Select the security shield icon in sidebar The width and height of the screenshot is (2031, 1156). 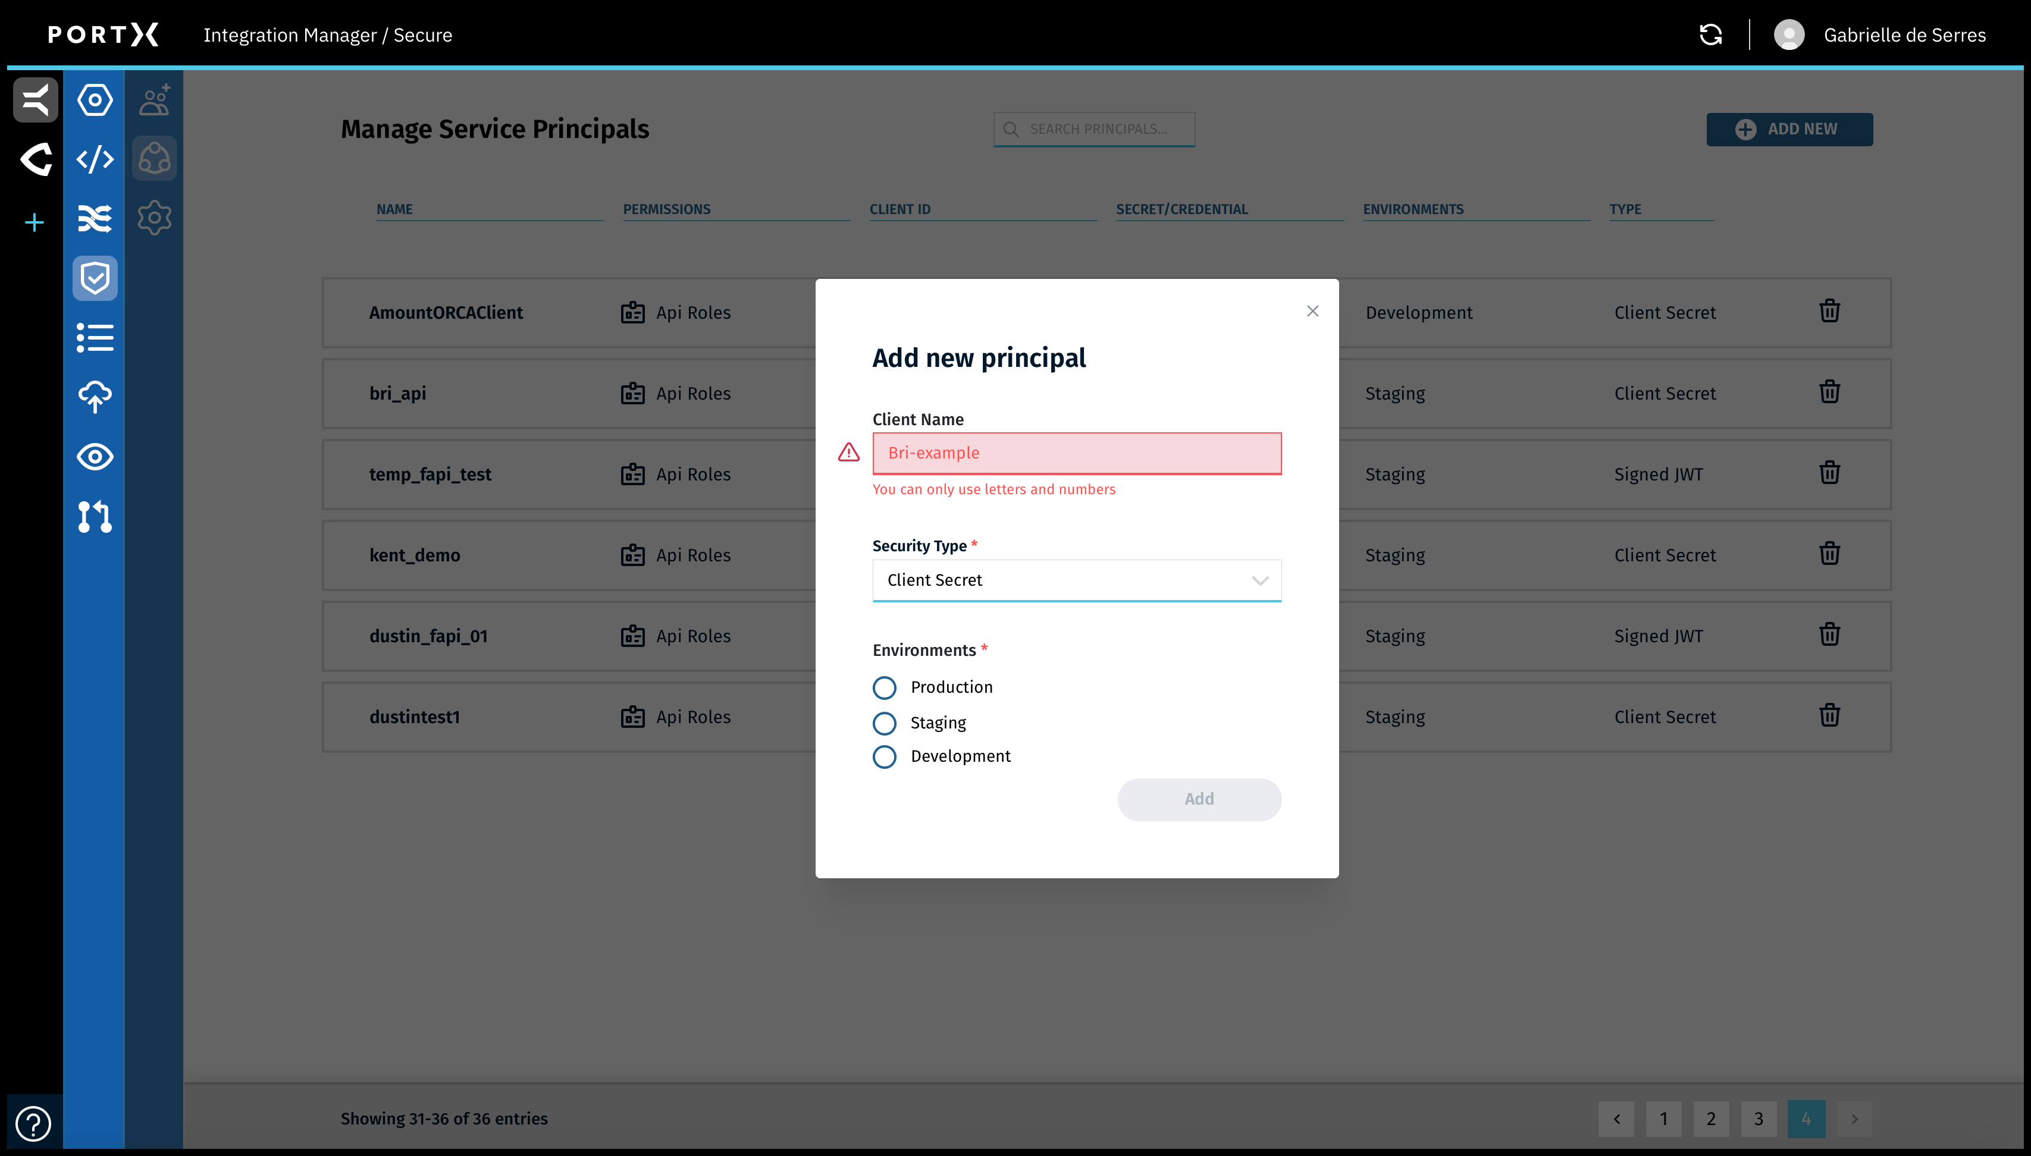[95, 278]
